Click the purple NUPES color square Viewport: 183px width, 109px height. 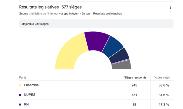(20, 95)
